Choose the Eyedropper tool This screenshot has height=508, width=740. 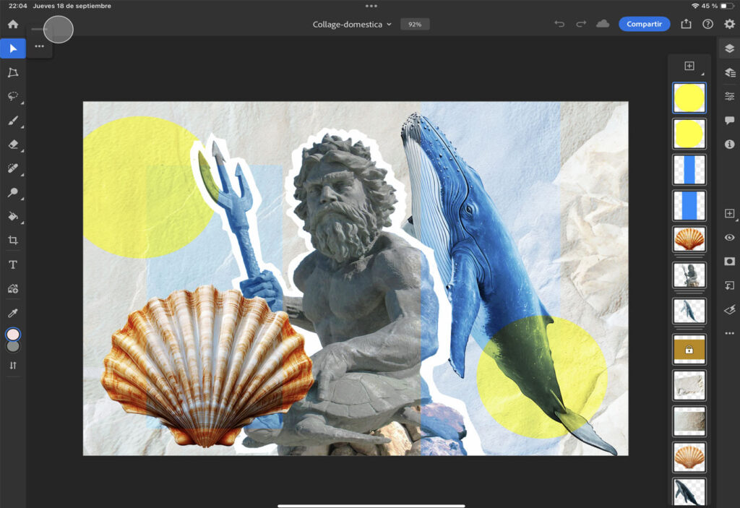click(12, 313)
